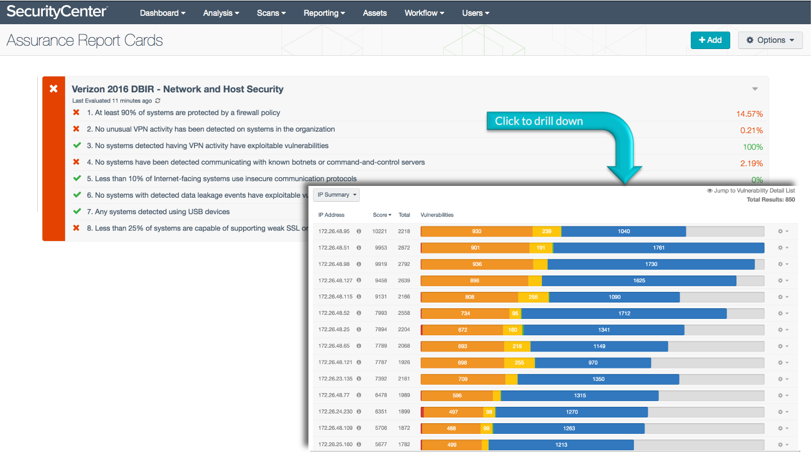Click the info icon next to 172.26.48.95
The image size is (812, 462).
coord(359,231)
